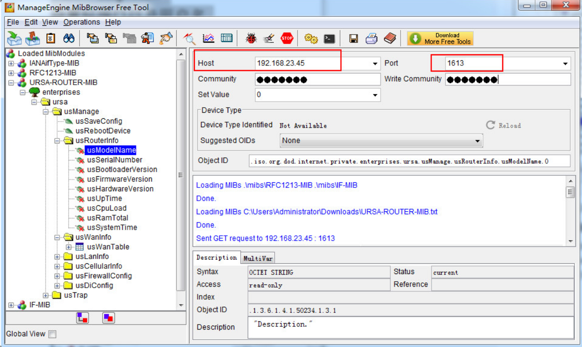Click the Print toolbar icon
Image resolution: width=582 pixels, height=347 pixels.
[x=372, y=38]
